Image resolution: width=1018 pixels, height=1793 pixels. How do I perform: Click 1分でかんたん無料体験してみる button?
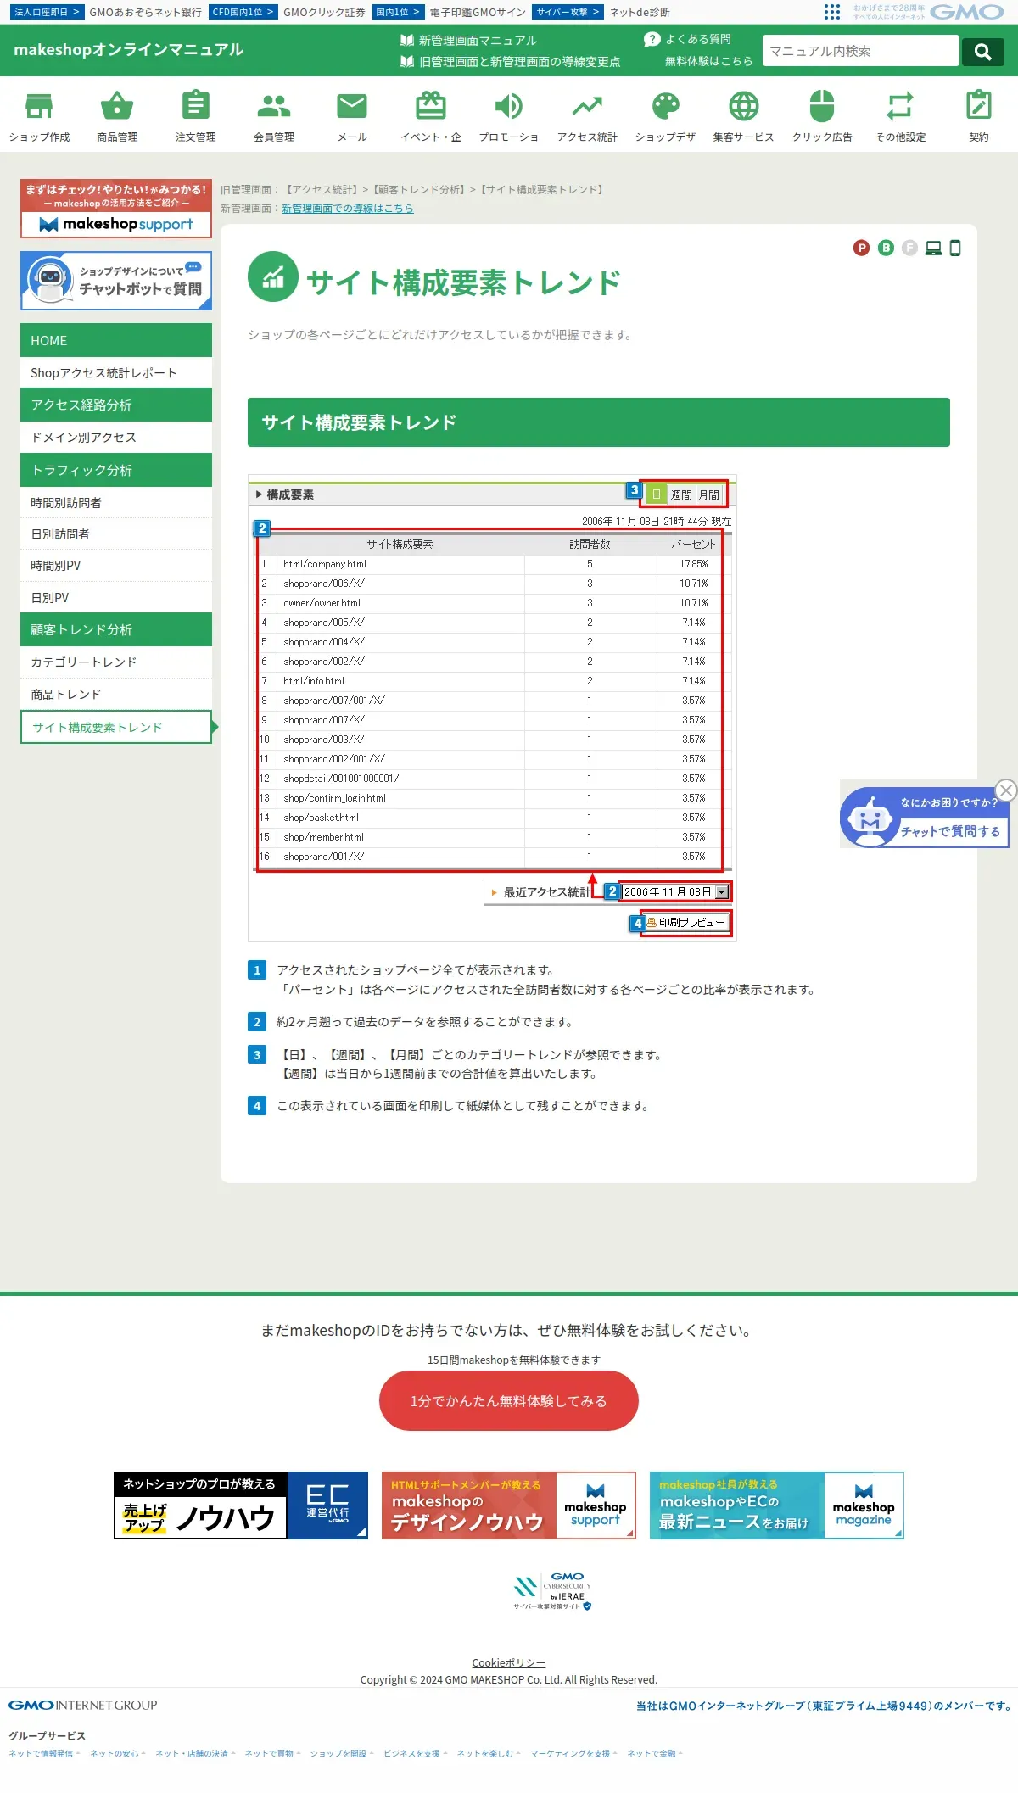(509, 1401)
